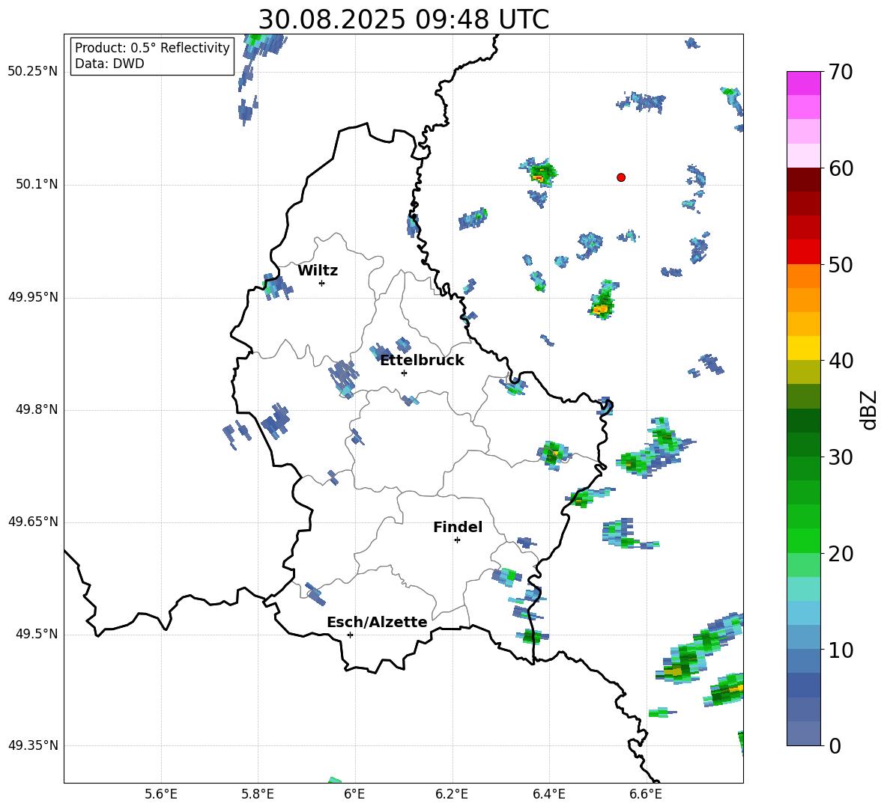Click the 6.2°E longitude axis label
Screen dimensions: 887x809
coord(452,794)
